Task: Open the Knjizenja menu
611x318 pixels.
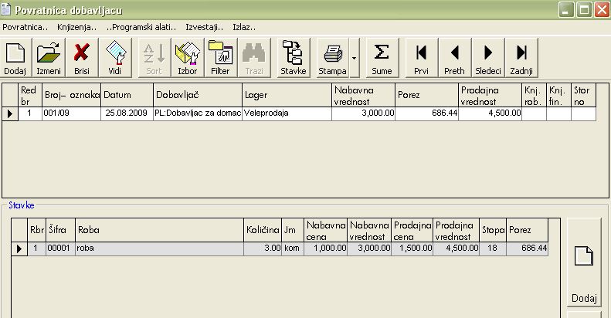Action: pos(76,27)
